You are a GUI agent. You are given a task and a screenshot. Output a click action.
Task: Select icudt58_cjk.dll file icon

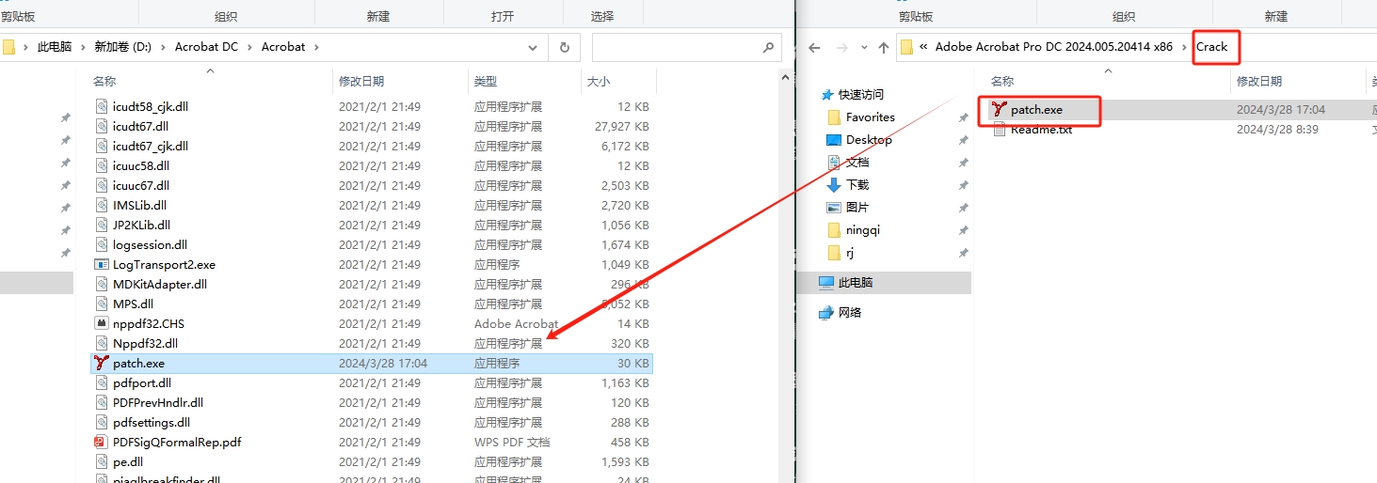102,106
